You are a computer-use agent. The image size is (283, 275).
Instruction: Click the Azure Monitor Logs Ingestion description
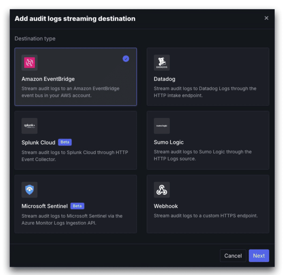[72, 219]
